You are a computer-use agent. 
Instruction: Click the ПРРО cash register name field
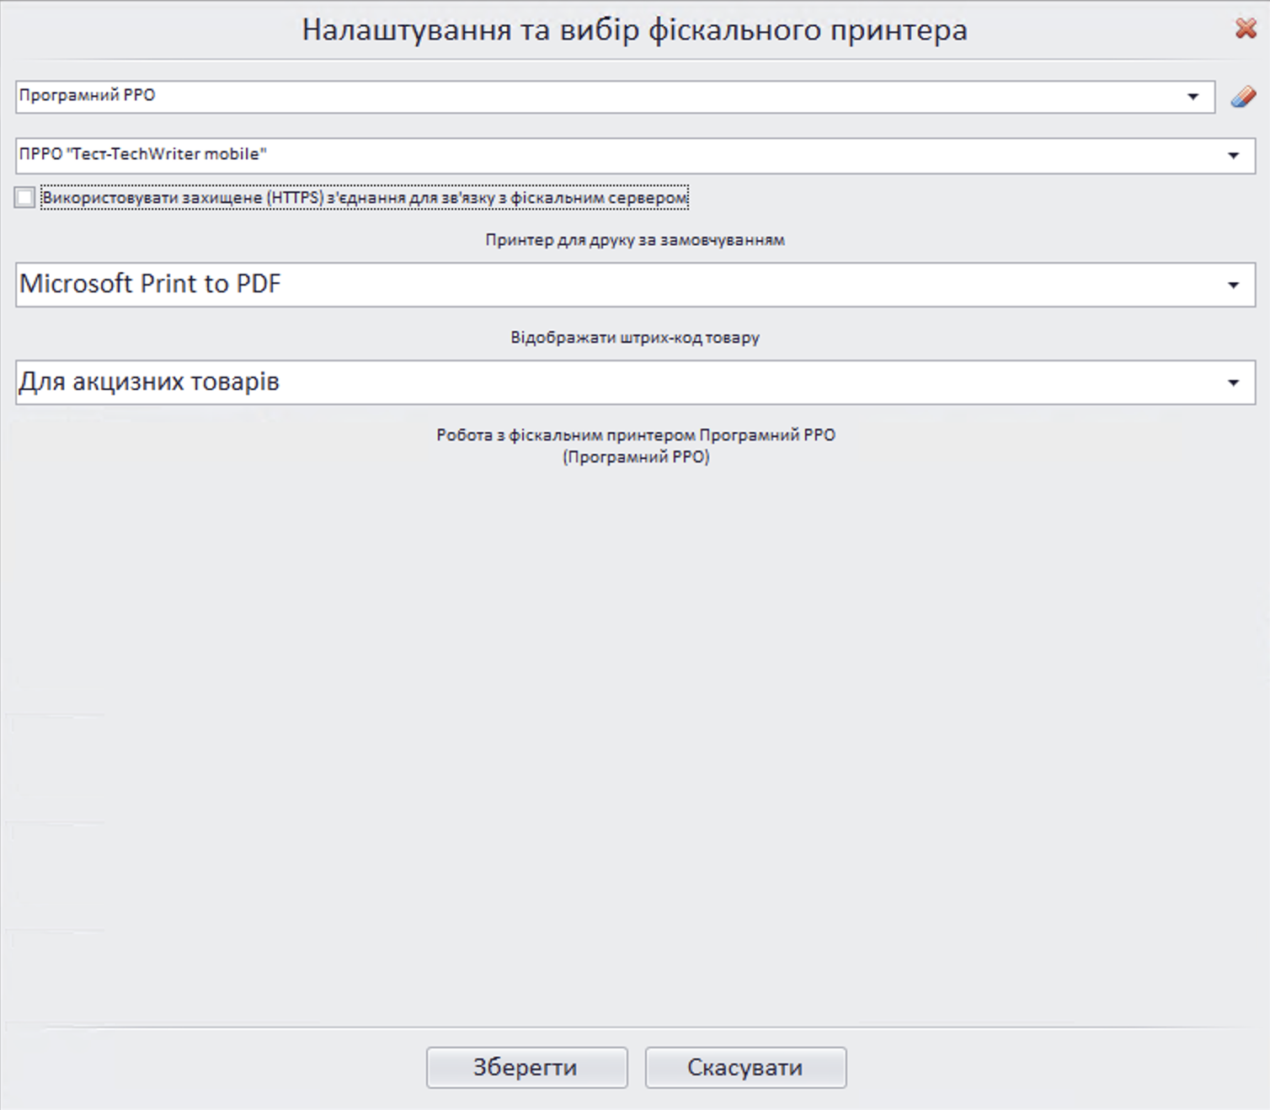pos(337,156)
